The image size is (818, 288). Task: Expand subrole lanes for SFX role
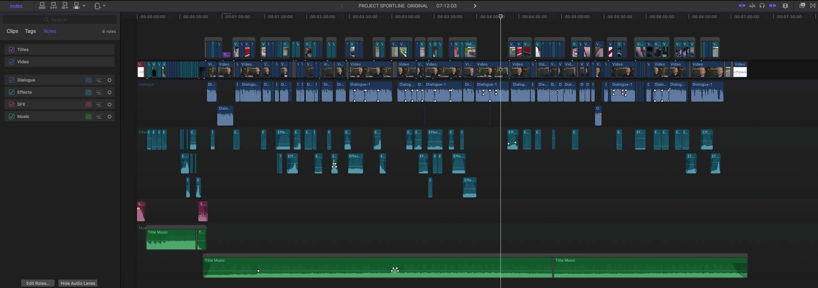tap(99, 104)
